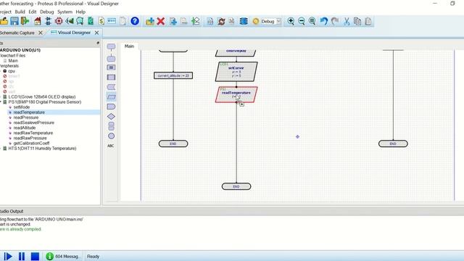Click the pin icon on project panel

(x=98, y=43)
